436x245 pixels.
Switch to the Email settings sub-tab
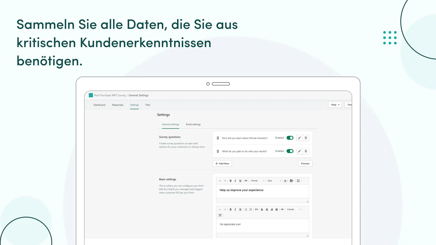point(193,125)
